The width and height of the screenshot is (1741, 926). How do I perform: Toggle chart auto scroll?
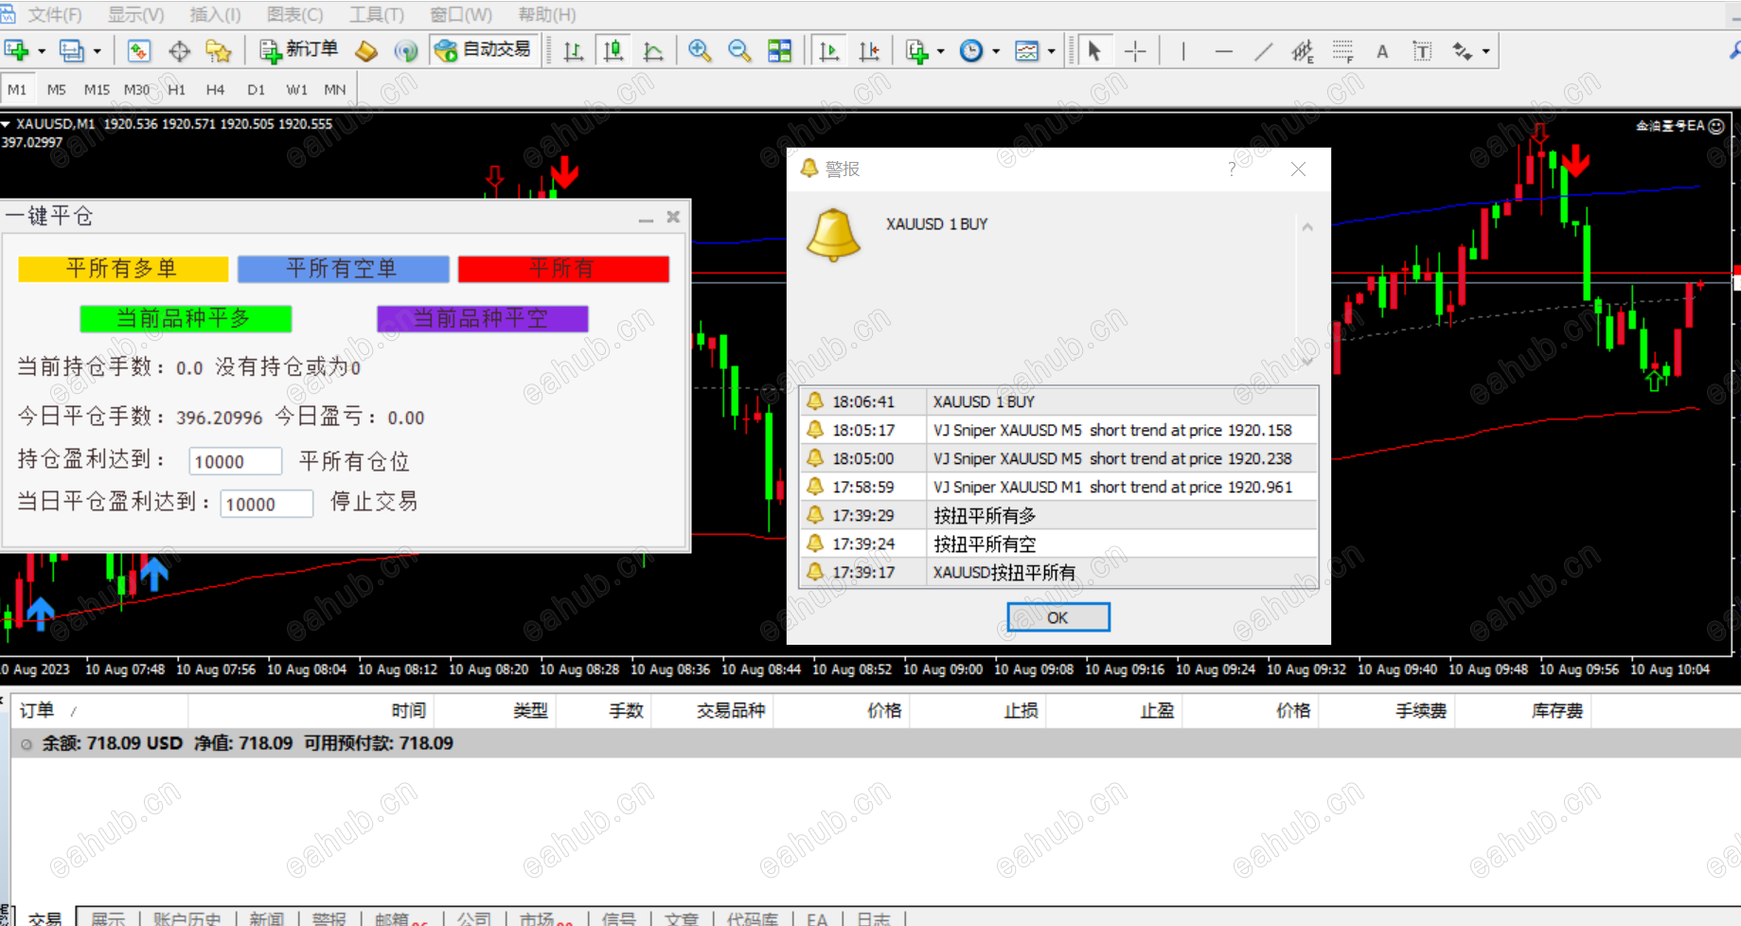click(829, 51)
